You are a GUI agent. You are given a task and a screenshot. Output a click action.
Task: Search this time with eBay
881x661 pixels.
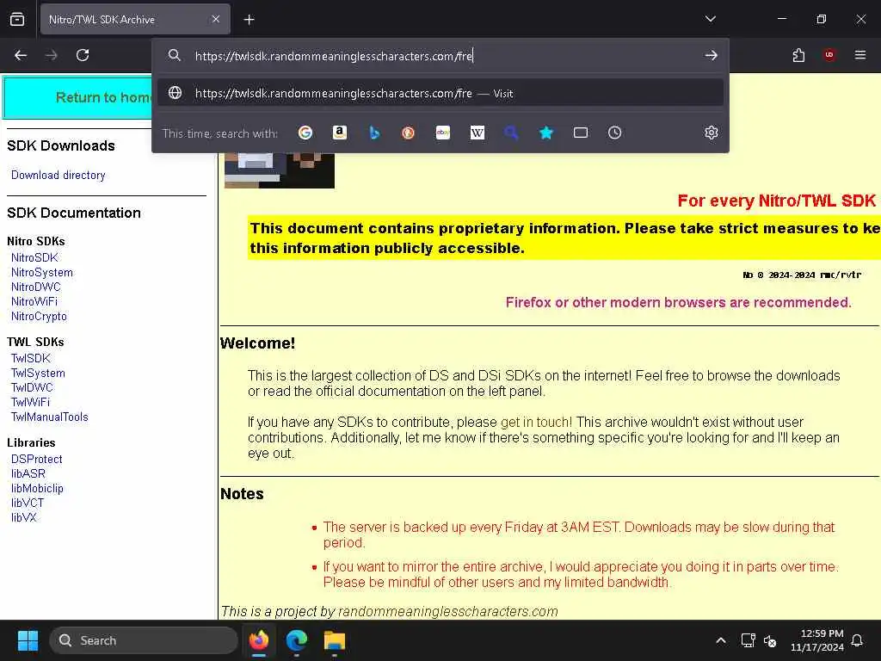(443, 133)
